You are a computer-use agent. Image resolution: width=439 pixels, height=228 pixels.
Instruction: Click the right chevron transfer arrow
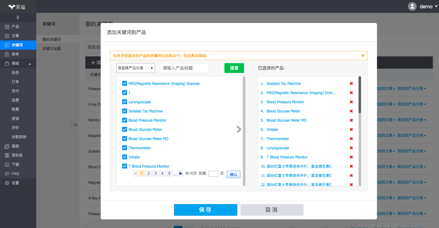(x=239, y=129)
